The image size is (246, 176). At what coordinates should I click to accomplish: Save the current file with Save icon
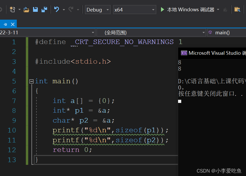pyautogui.click(x=35, y=10)
